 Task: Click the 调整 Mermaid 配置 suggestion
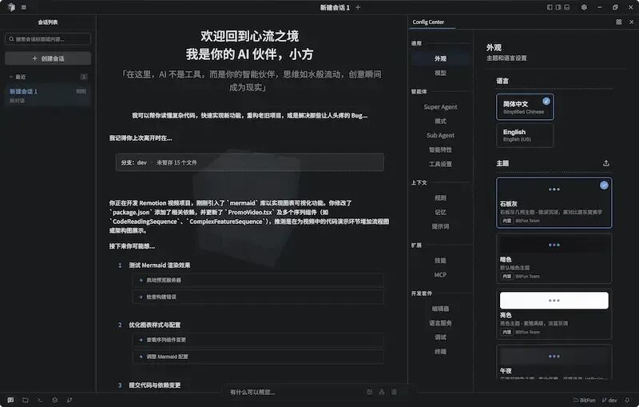pyautogui.click(x=258, y=357)
